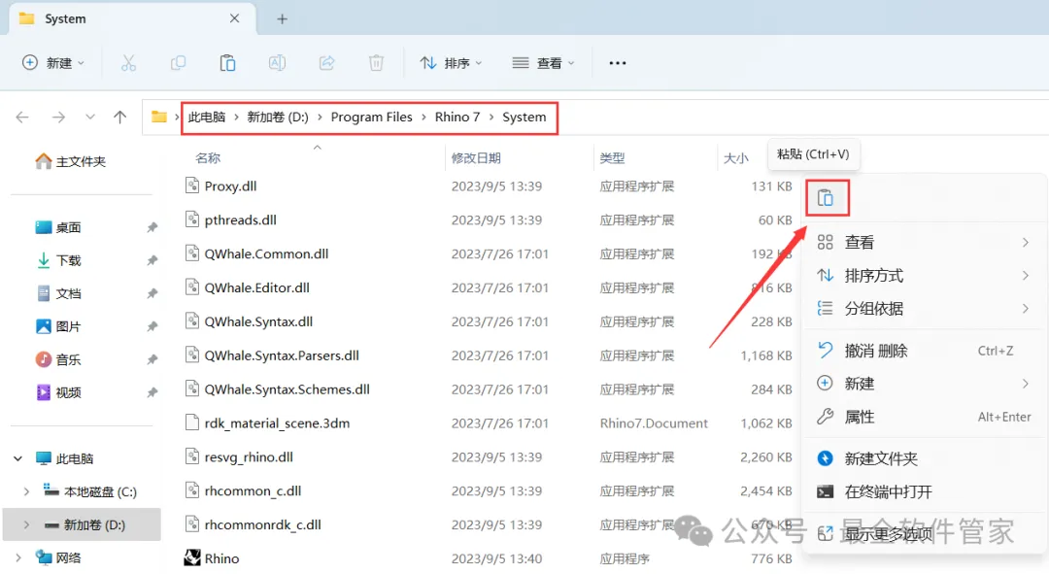This screenshot has width=1049, height=574.
Task: Open 图片 in the sidebar
Action: [58, 326]
